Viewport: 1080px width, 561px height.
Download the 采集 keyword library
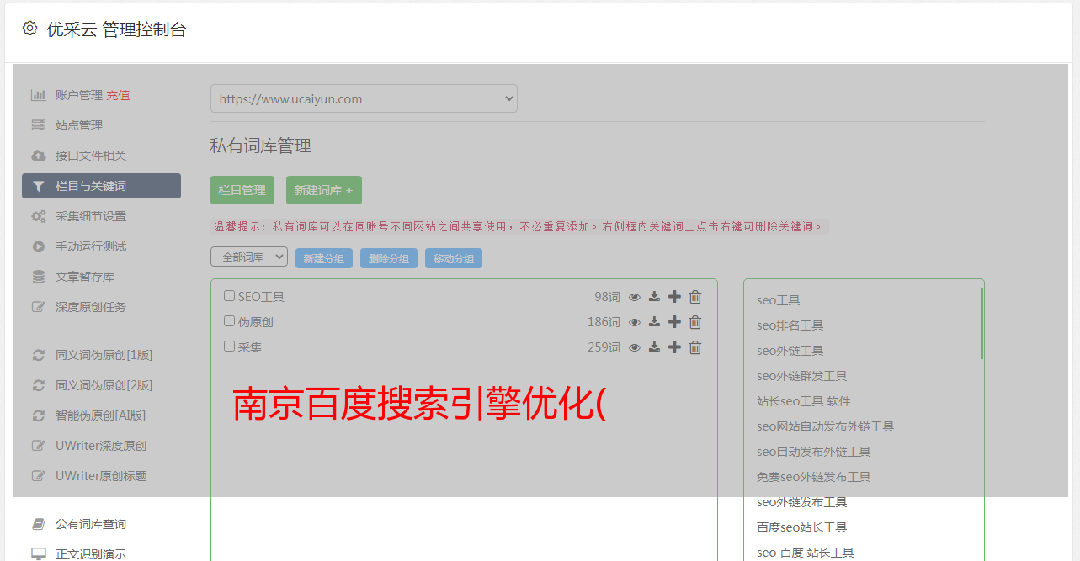[654, 347]
